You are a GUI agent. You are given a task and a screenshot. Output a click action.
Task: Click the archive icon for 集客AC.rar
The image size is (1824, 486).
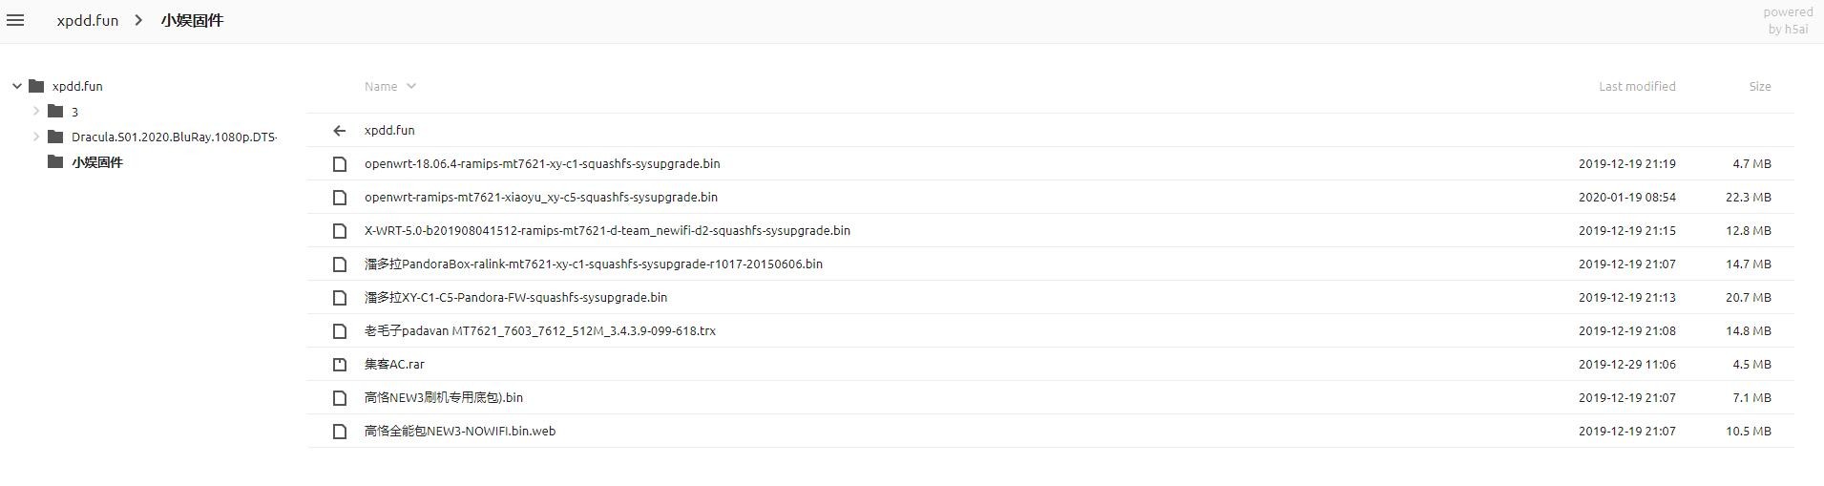[x=339, y=365]
